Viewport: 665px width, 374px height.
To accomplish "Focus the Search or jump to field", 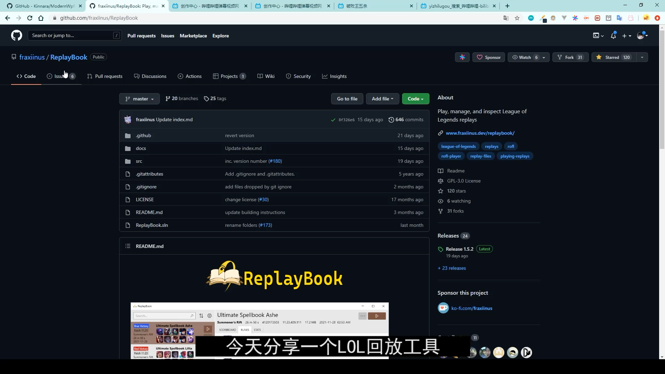I will click(x=74, y=35).
